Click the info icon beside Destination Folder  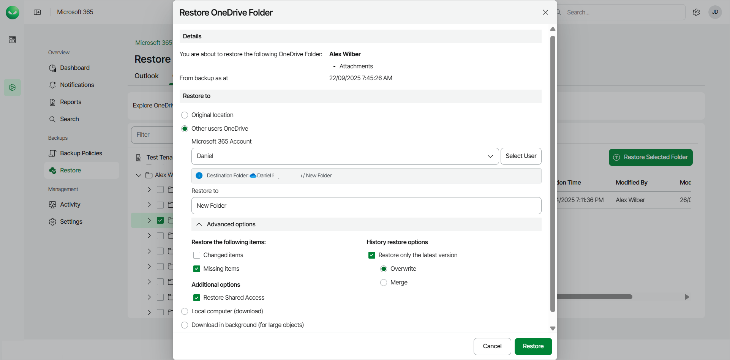199,175
